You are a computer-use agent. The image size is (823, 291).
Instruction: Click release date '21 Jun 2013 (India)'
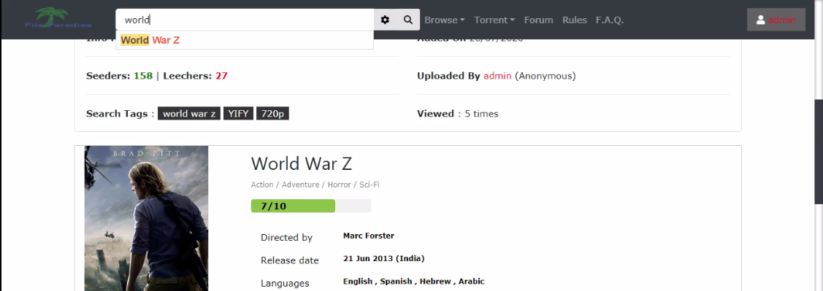pyautogui.click(x=383, y=258)
